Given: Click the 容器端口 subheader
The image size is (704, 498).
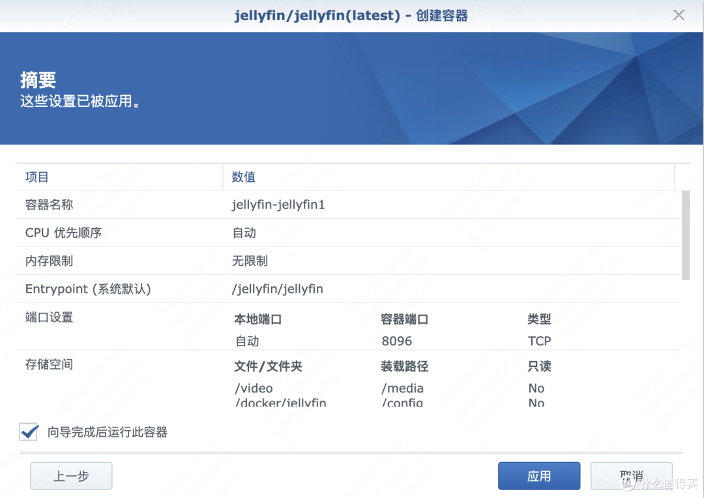Looking at the screenshot, I should (x=405, y=319).
